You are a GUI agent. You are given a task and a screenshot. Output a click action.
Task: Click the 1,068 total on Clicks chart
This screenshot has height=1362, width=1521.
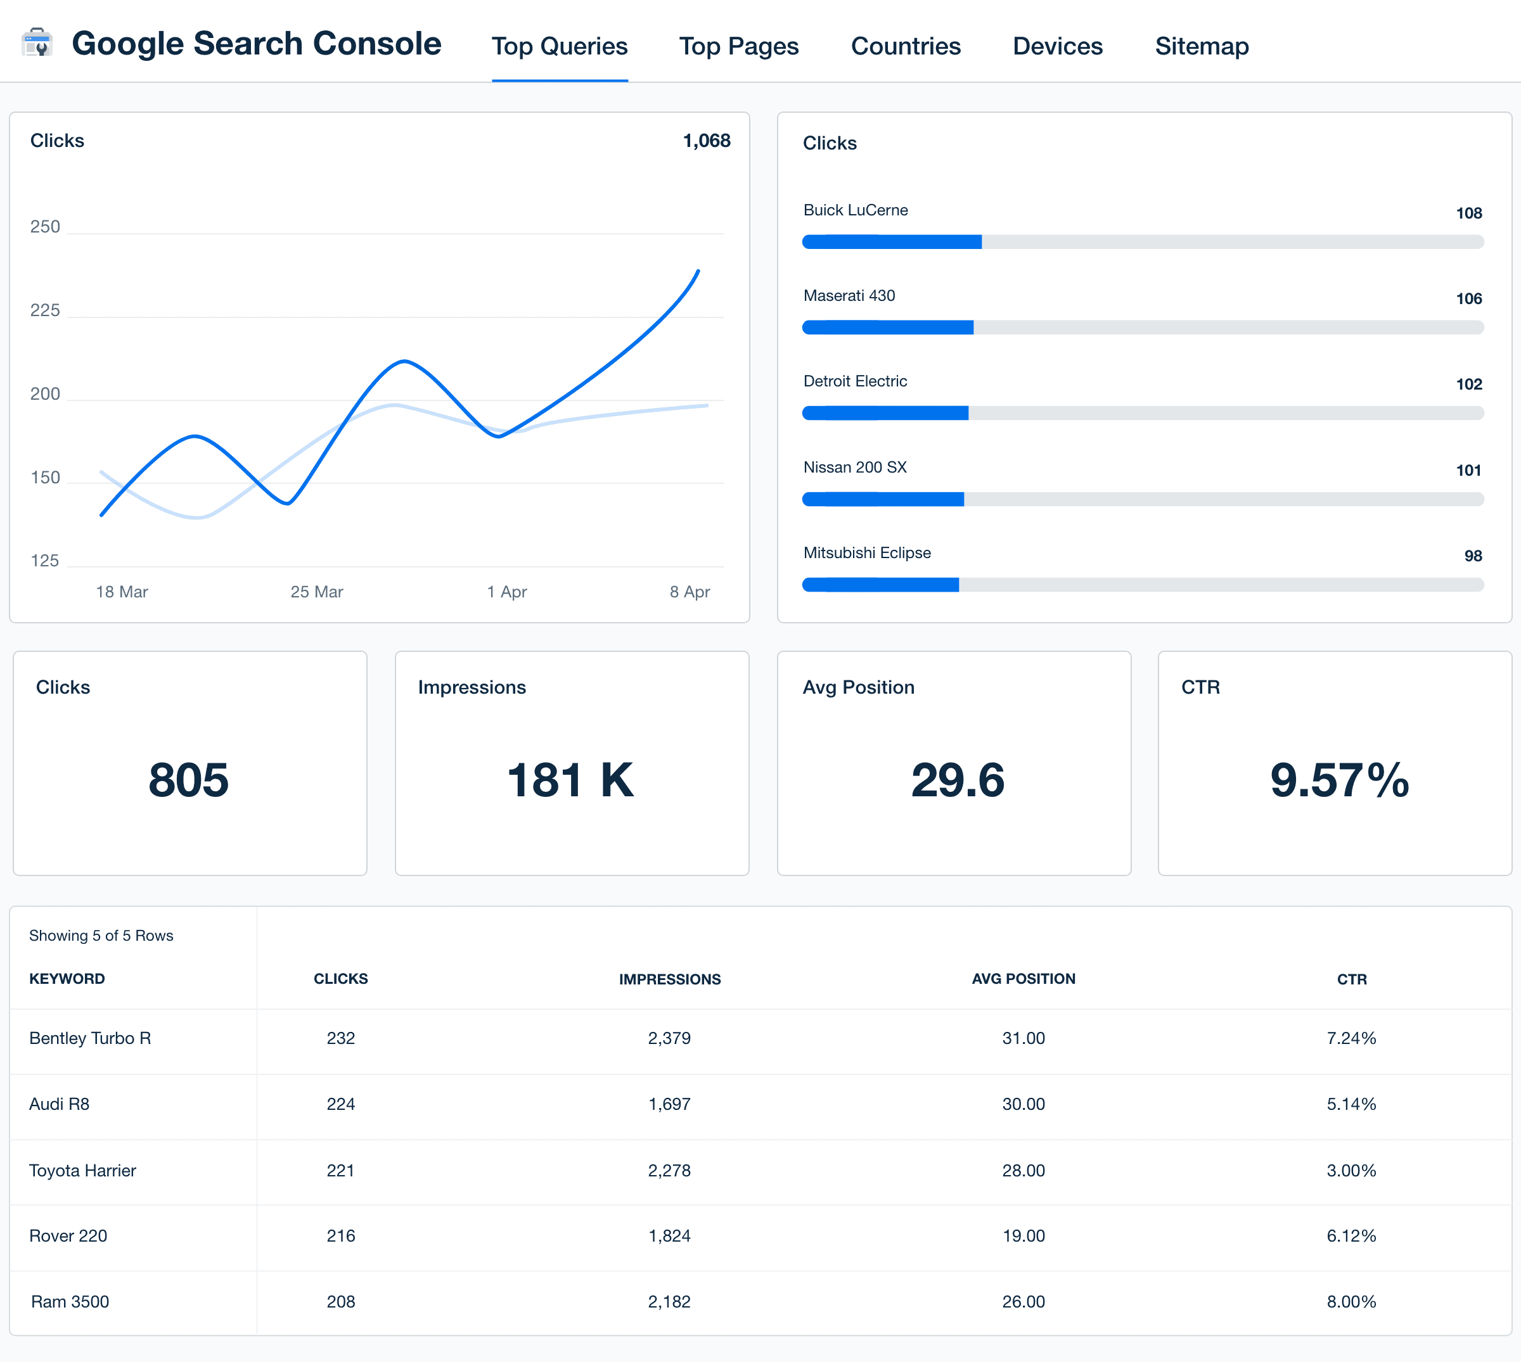pyautogui.click(x=706, y=141)
